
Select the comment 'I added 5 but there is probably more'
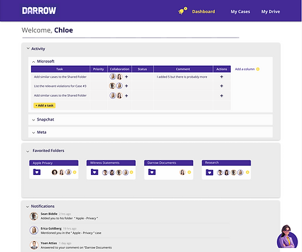[x=182, y=77]
